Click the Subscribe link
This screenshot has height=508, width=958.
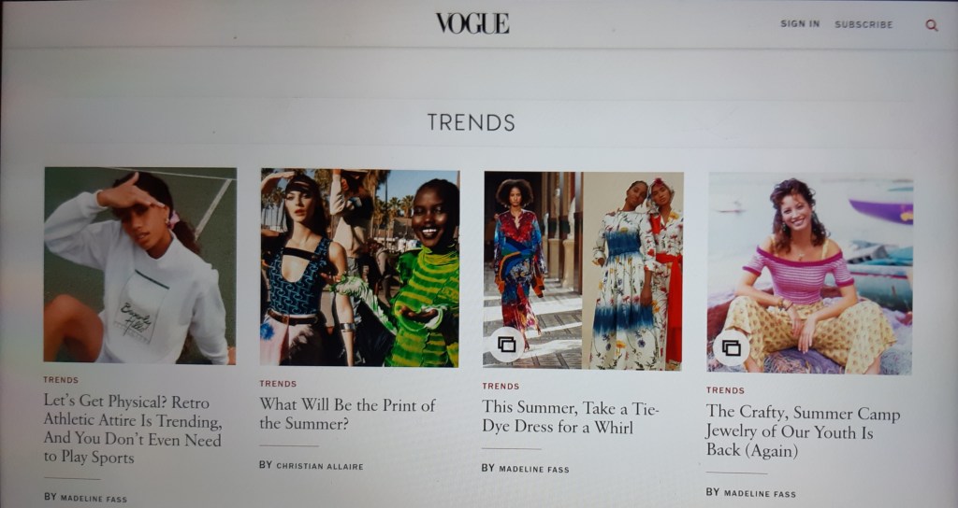864,24
